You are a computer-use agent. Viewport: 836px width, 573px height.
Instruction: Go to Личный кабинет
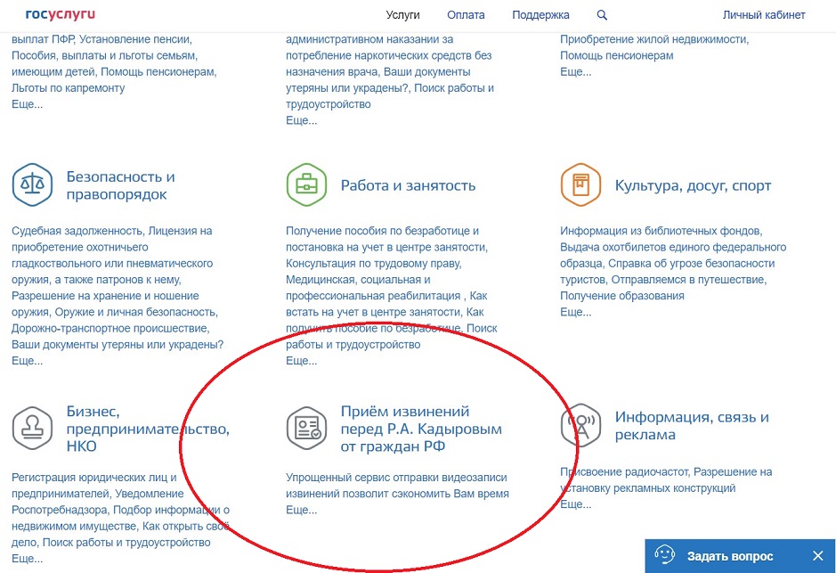(x=764, y=15)
